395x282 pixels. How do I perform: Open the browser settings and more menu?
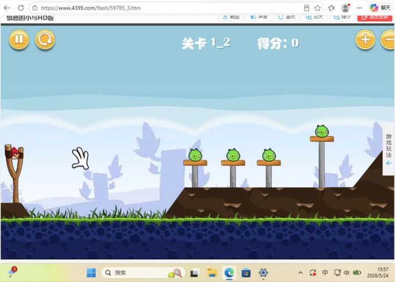[x=359, y=8]
